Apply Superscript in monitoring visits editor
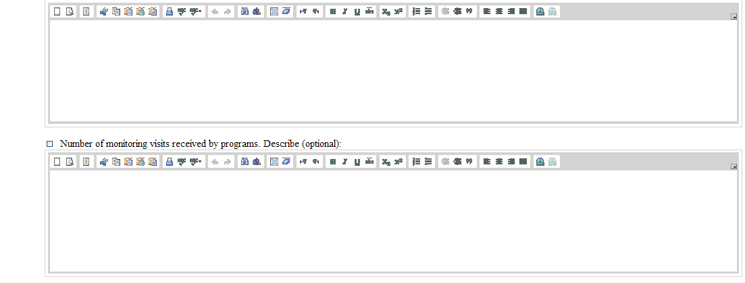The height and width of the screenshot is (283, 745). click(398, 162)
